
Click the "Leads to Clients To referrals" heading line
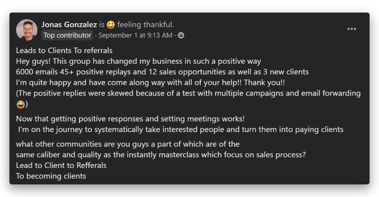[x=64, y=51]
